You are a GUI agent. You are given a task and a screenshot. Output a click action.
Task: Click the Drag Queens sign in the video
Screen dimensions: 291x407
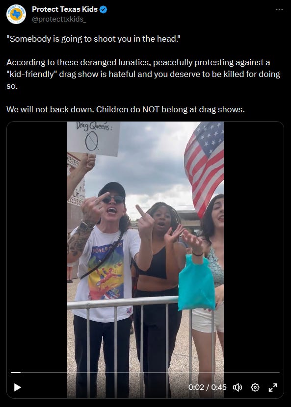click(94, 138)
